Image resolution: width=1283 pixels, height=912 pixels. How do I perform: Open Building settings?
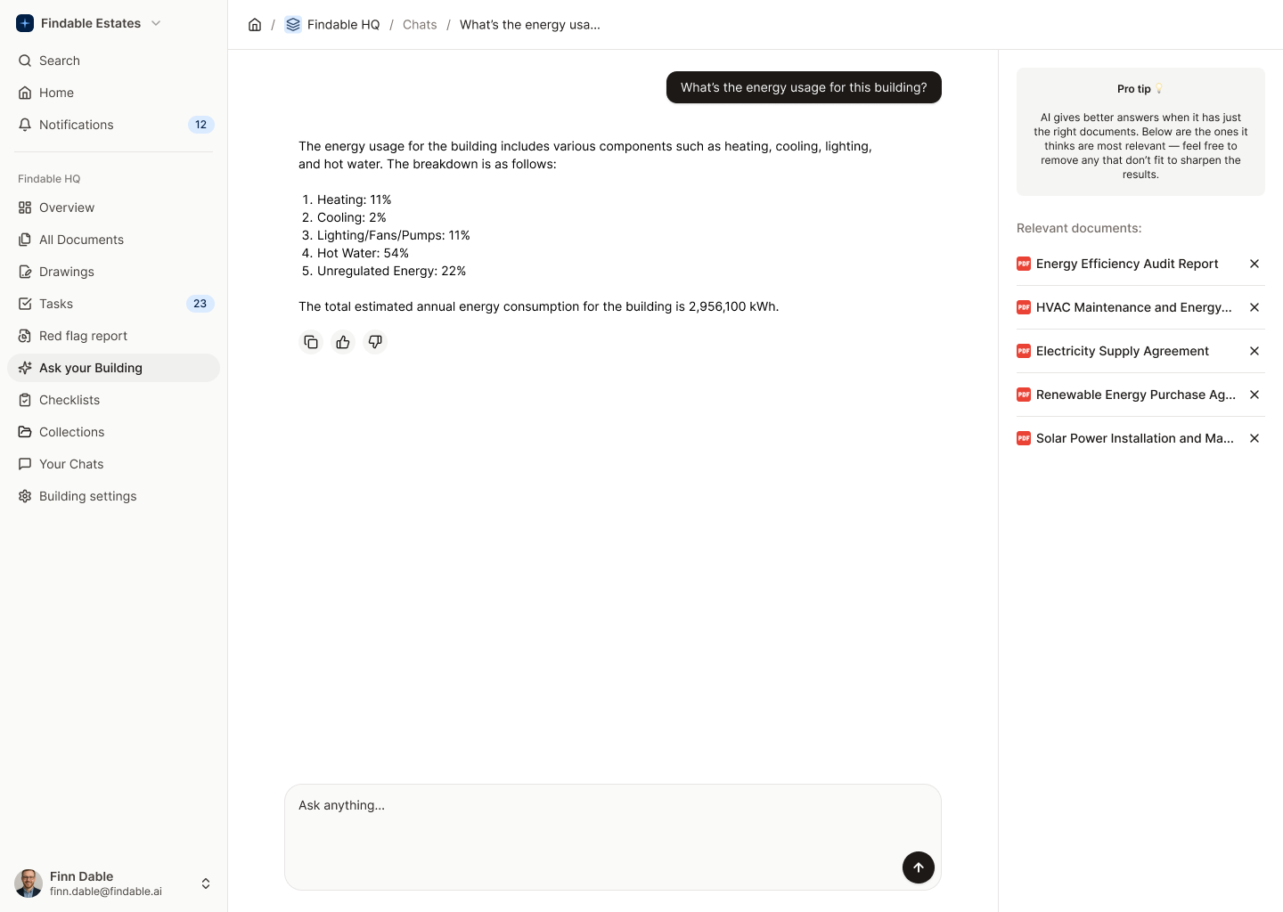[x=113, y=496]
